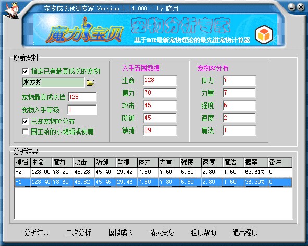This screenshot has width=308, height=246.
Task: Click the 魔法 BP input showing 1
Action: coord(240,131)
